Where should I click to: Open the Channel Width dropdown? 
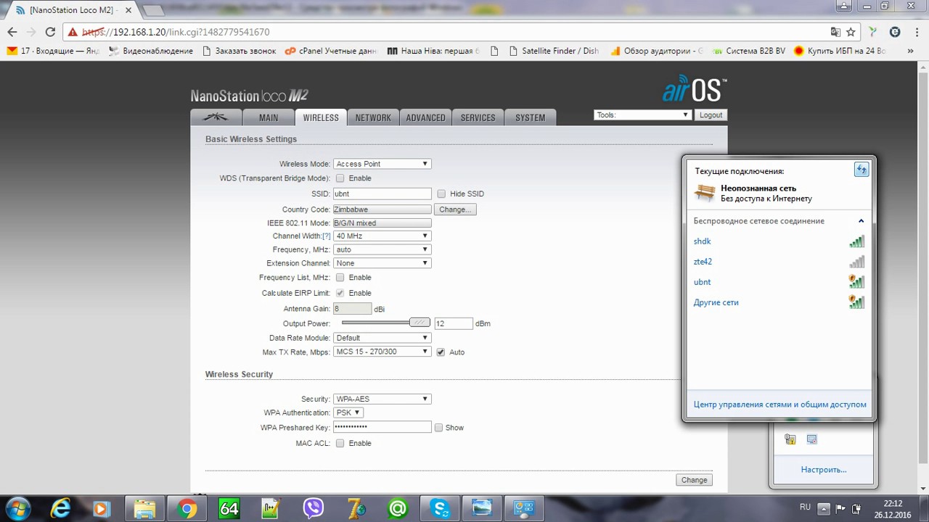pyautogui.click(x=382, y=236)
